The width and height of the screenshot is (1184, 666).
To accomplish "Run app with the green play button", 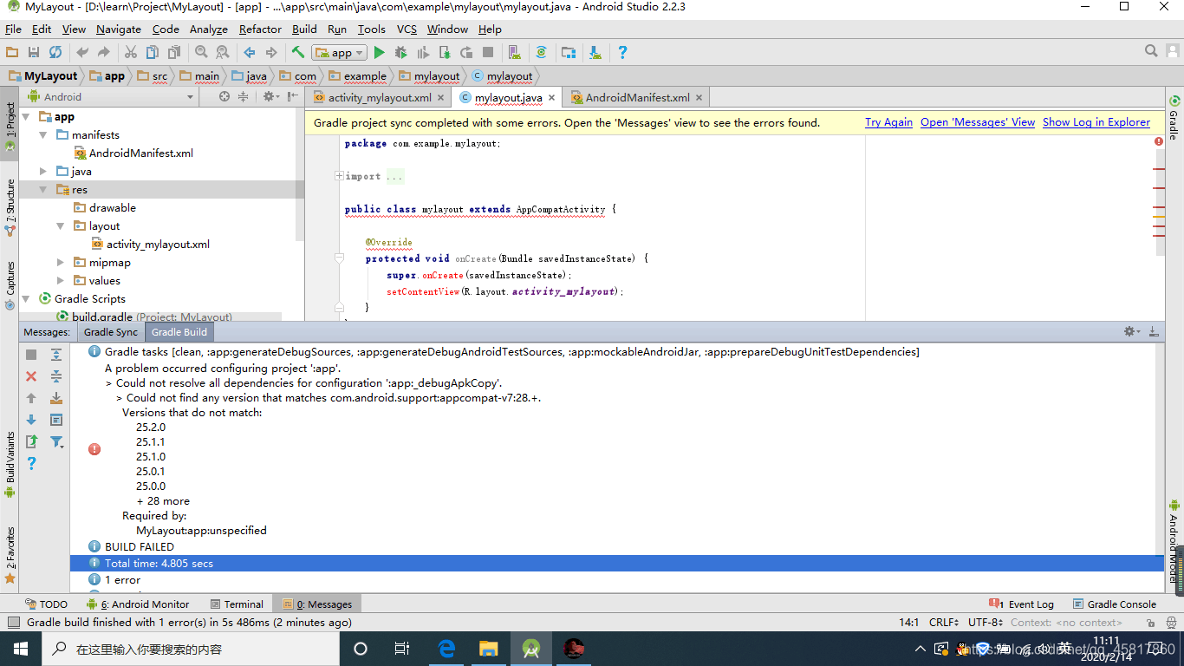I will [x=379, y=53].
